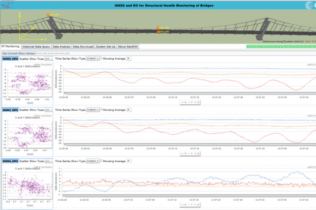Toggle Y series in SHM3_GPS chart legend
This screenshot has height=210, width=316.
[190, 153]
